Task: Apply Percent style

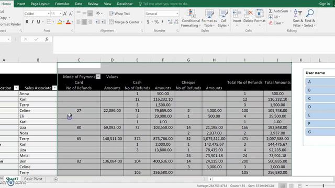Action: 157,22
